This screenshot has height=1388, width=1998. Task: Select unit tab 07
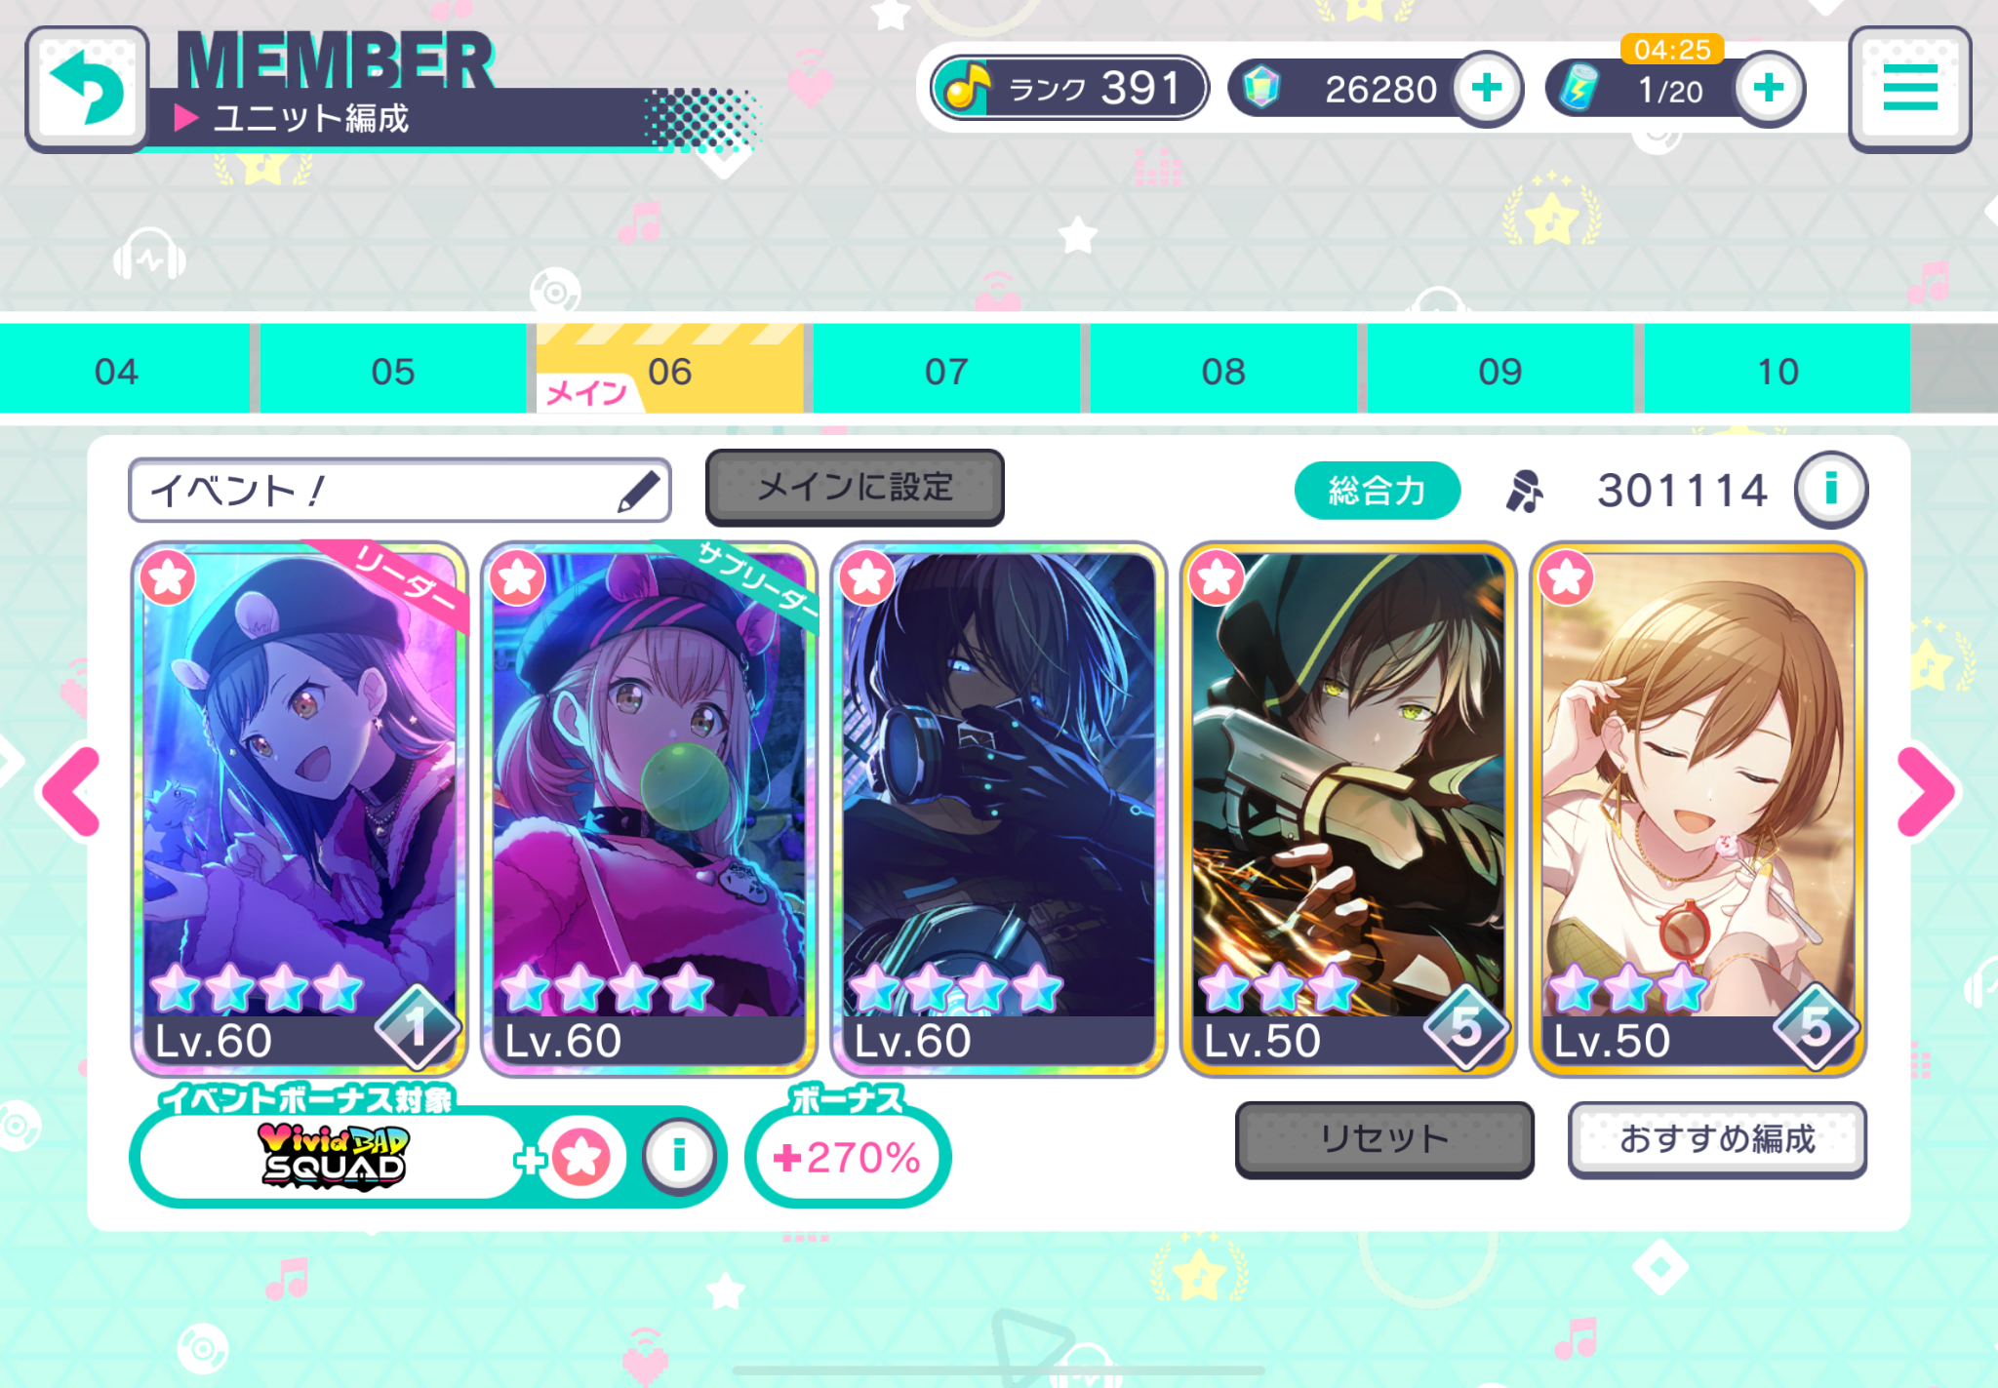click(x=946, y=371)
